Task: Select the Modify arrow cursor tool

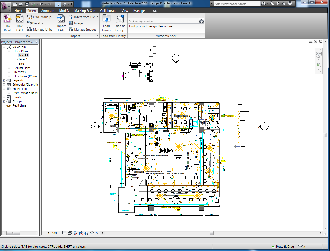Action: point(58,4)
